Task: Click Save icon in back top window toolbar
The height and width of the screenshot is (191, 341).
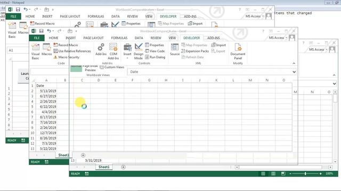Action: (x=18, y=10)
